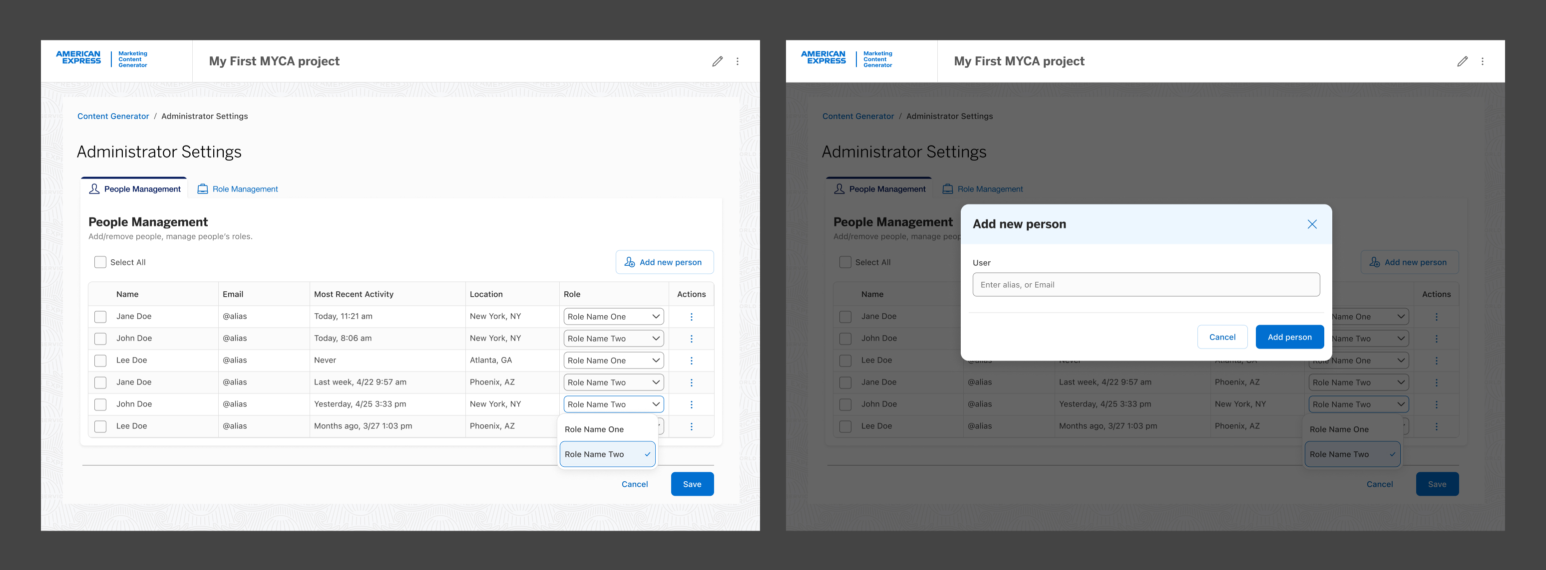Open the three-dot menu in the top header
This screenshot has width=1546, height=570.
(738, 60)
